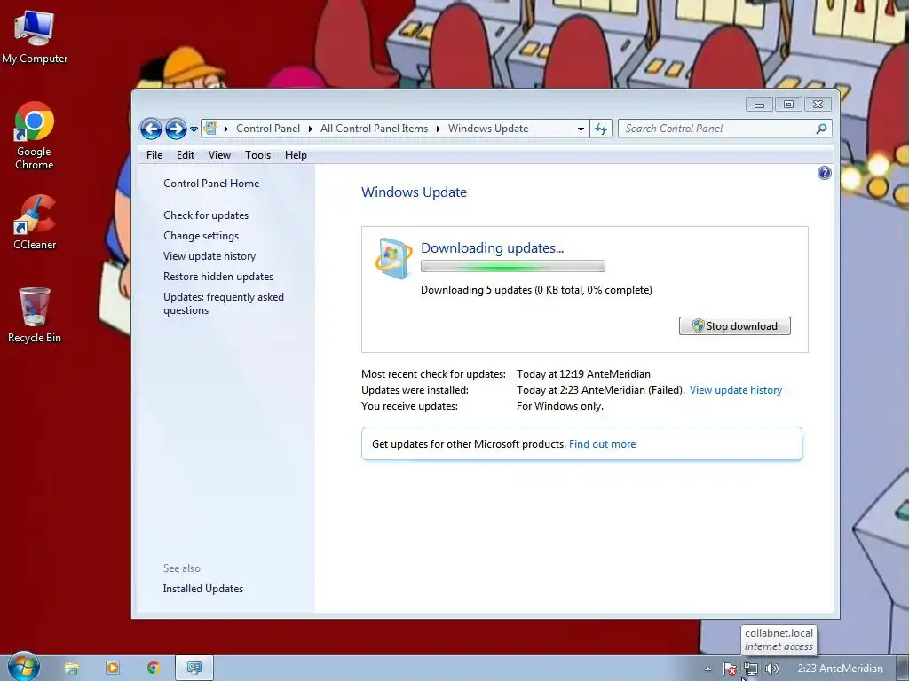Screen dimensions: 909x681
Task: Expand arrow after All Control Panel Items
Action: click(x=438, y=129)
